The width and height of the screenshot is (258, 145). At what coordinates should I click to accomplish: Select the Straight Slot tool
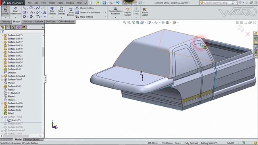pyautogui.click(x=24, y=17)
